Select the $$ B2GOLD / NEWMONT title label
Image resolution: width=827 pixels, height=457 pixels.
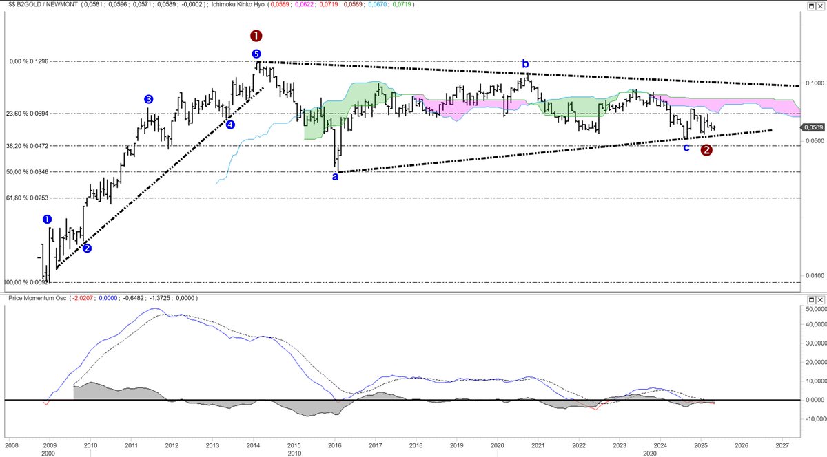44,5
